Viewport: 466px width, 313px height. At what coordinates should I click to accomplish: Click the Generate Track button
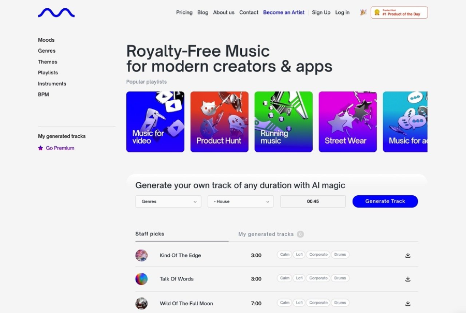tap(385, 201)
